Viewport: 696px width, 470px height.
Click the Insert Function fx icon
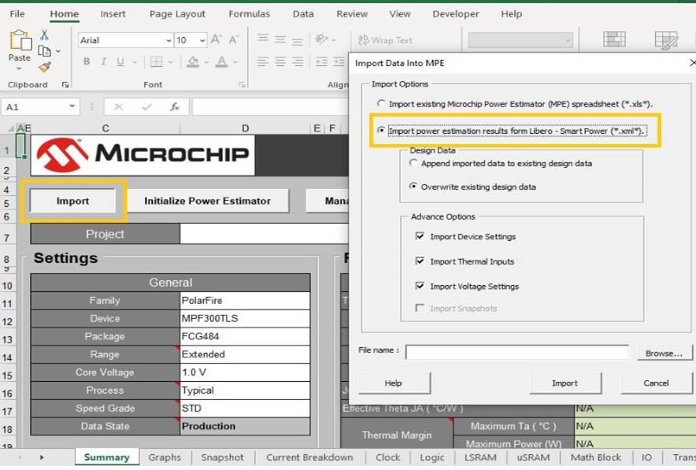pyautogui.click(x=175, y=107)
